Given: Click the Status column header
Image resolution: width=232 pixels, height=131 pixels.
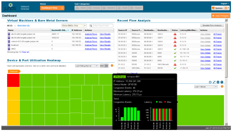Looking at the screenshot, I should (x=175, y=30).
